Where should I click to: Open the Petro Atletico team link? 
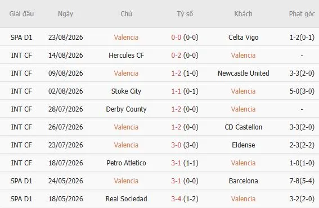coord(126,163)
